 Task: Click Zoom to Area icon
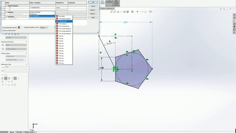pos(115,11)
